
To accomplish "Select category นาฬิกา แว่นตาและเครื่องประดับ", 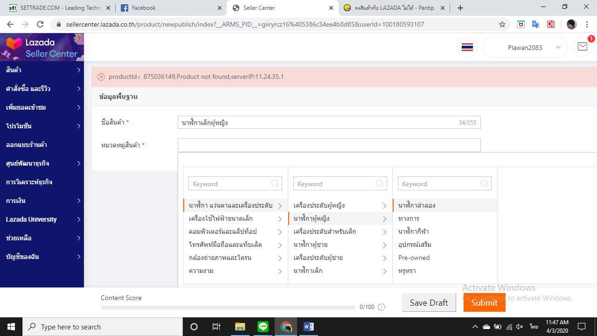I will [x=236, y=205].
